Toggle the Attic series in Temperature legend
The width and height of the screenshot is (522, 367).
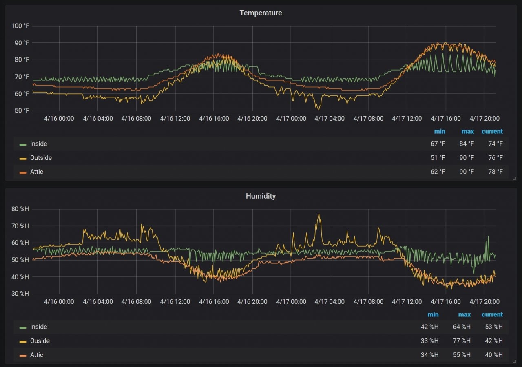tap(37, 172)
